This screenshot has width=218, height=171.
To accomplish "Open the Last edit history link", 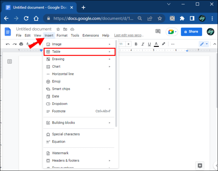I will point(129,36).
